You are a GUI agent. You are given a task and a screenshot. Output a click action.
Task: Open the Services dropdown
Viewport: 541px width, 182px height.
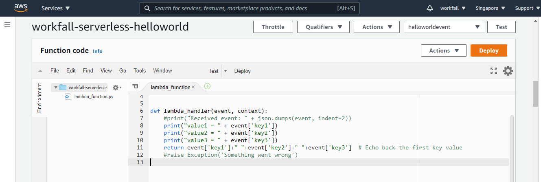point(56,8)
